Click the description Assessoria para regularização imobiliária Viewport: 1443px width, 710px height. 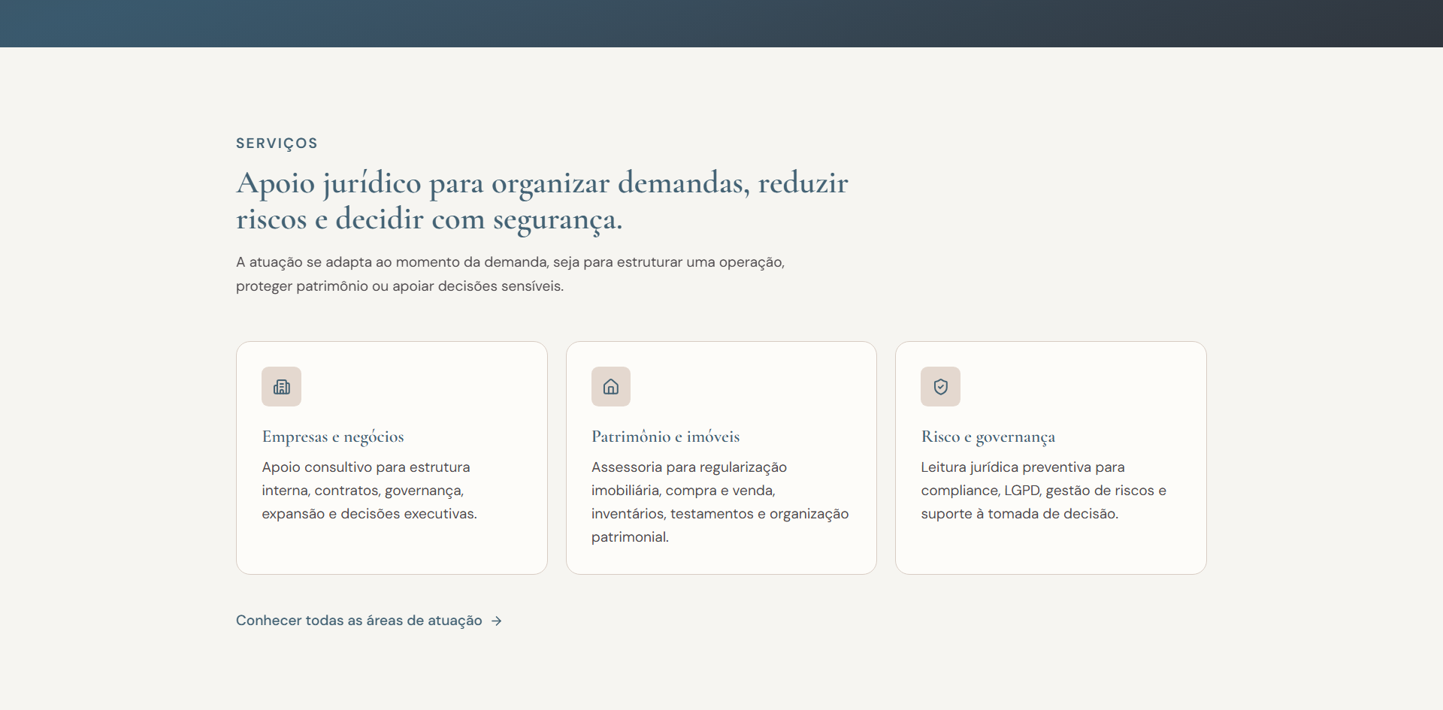[x=720, y=502]
